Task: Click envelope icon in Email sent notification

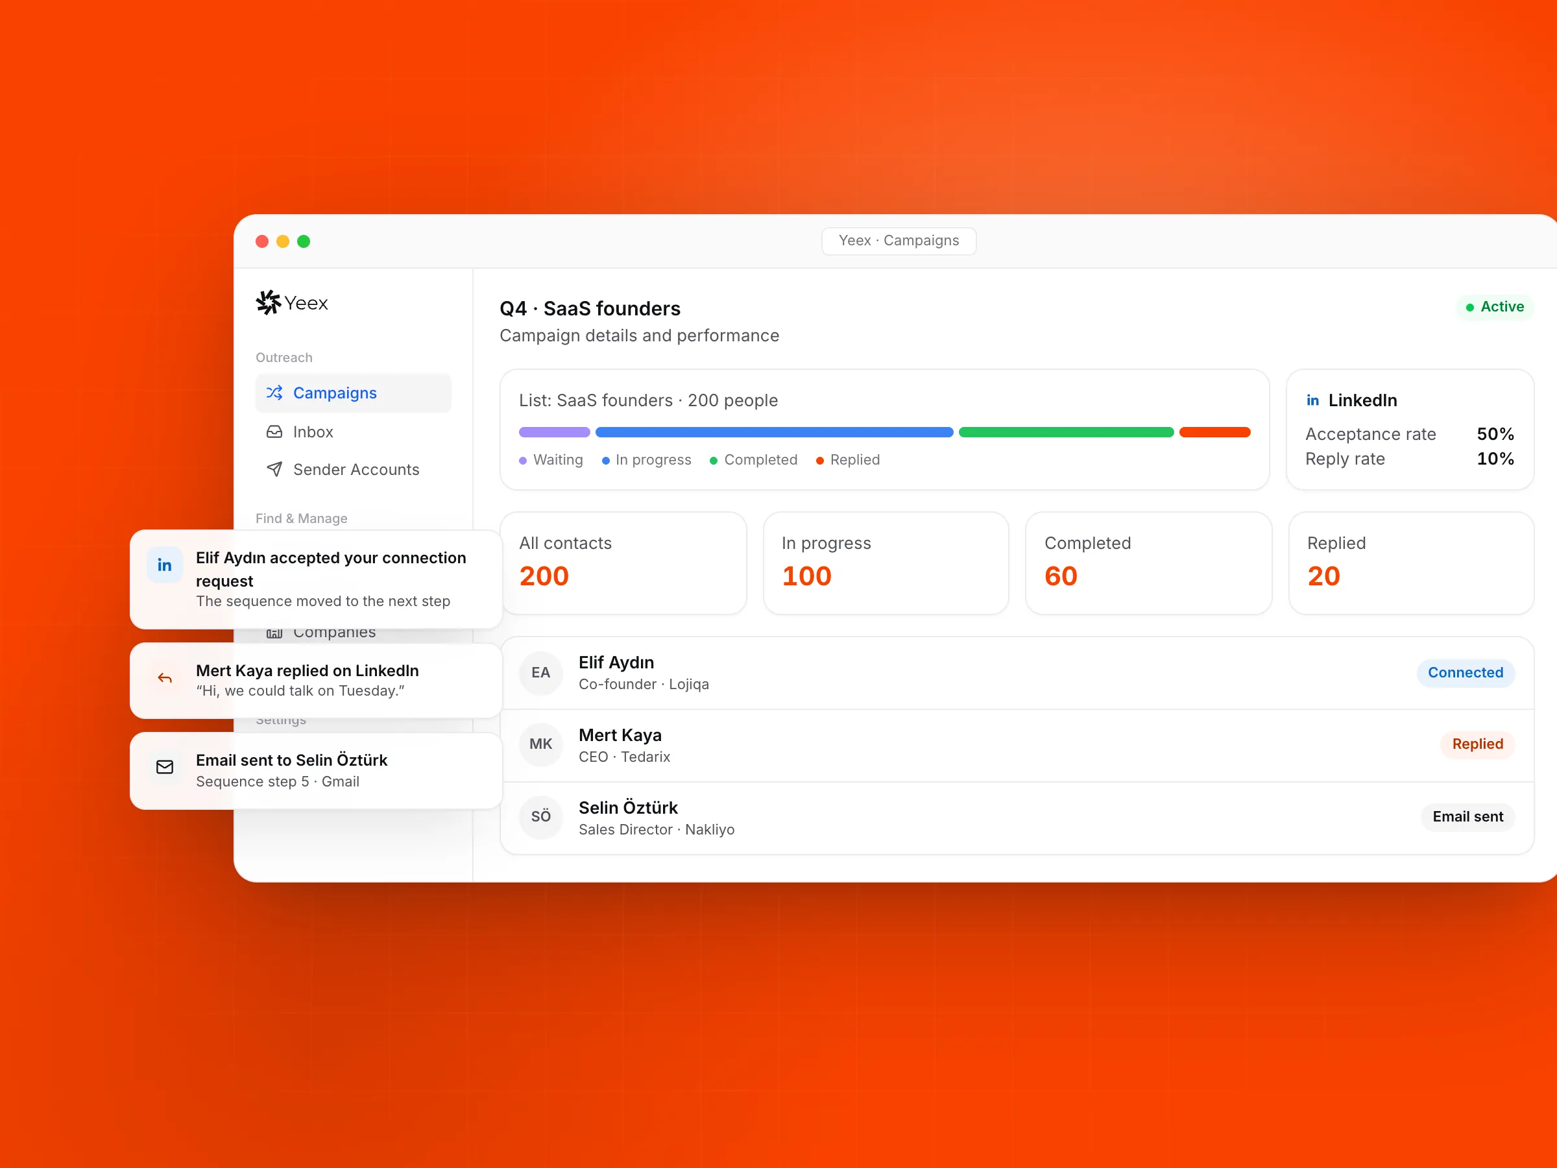Action: (165, 768)
